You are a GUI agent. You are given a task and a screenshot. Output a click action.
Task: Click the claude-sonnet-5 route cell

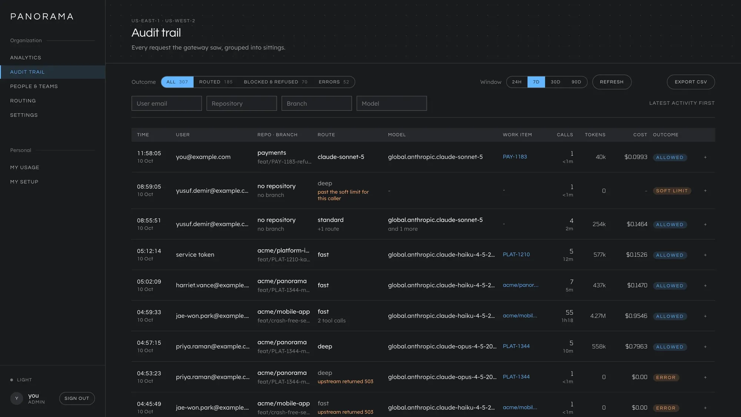tap(341, 157)
